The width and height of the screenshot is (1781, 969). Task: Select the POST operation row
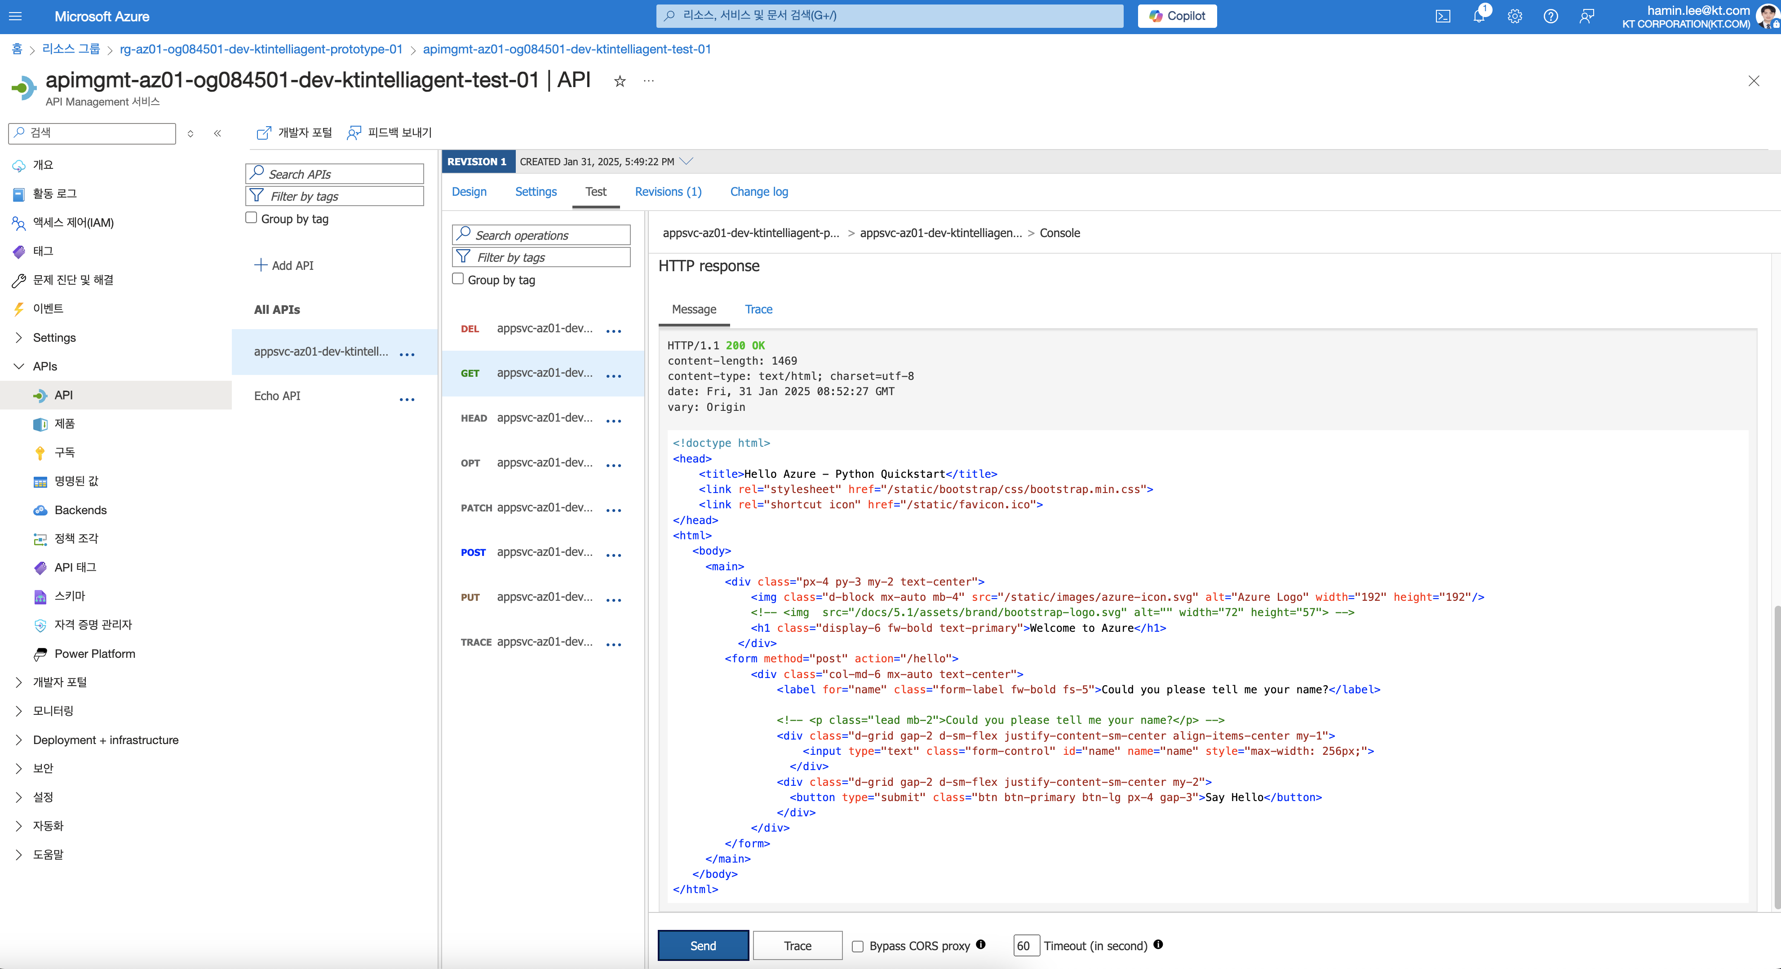pyautogui.click(x=543, y=552)
